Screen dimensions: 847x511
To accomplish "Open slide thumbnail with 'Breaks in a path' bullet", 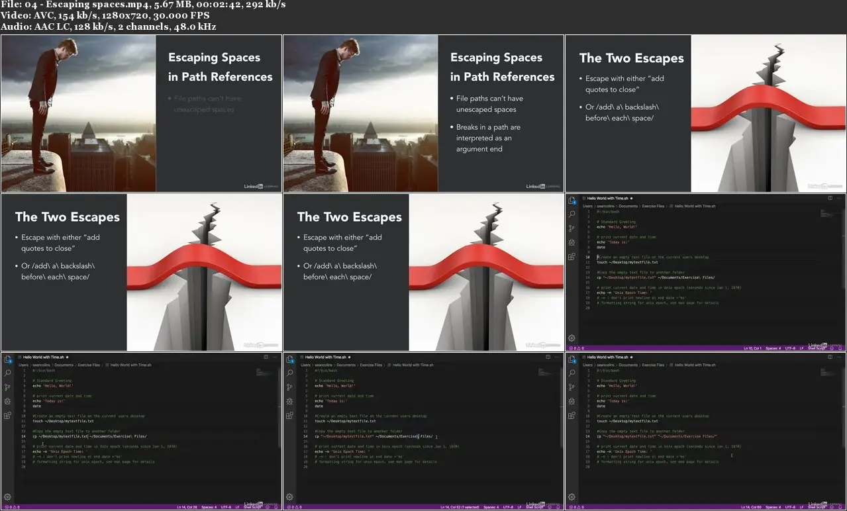I will tap(423, 113).
